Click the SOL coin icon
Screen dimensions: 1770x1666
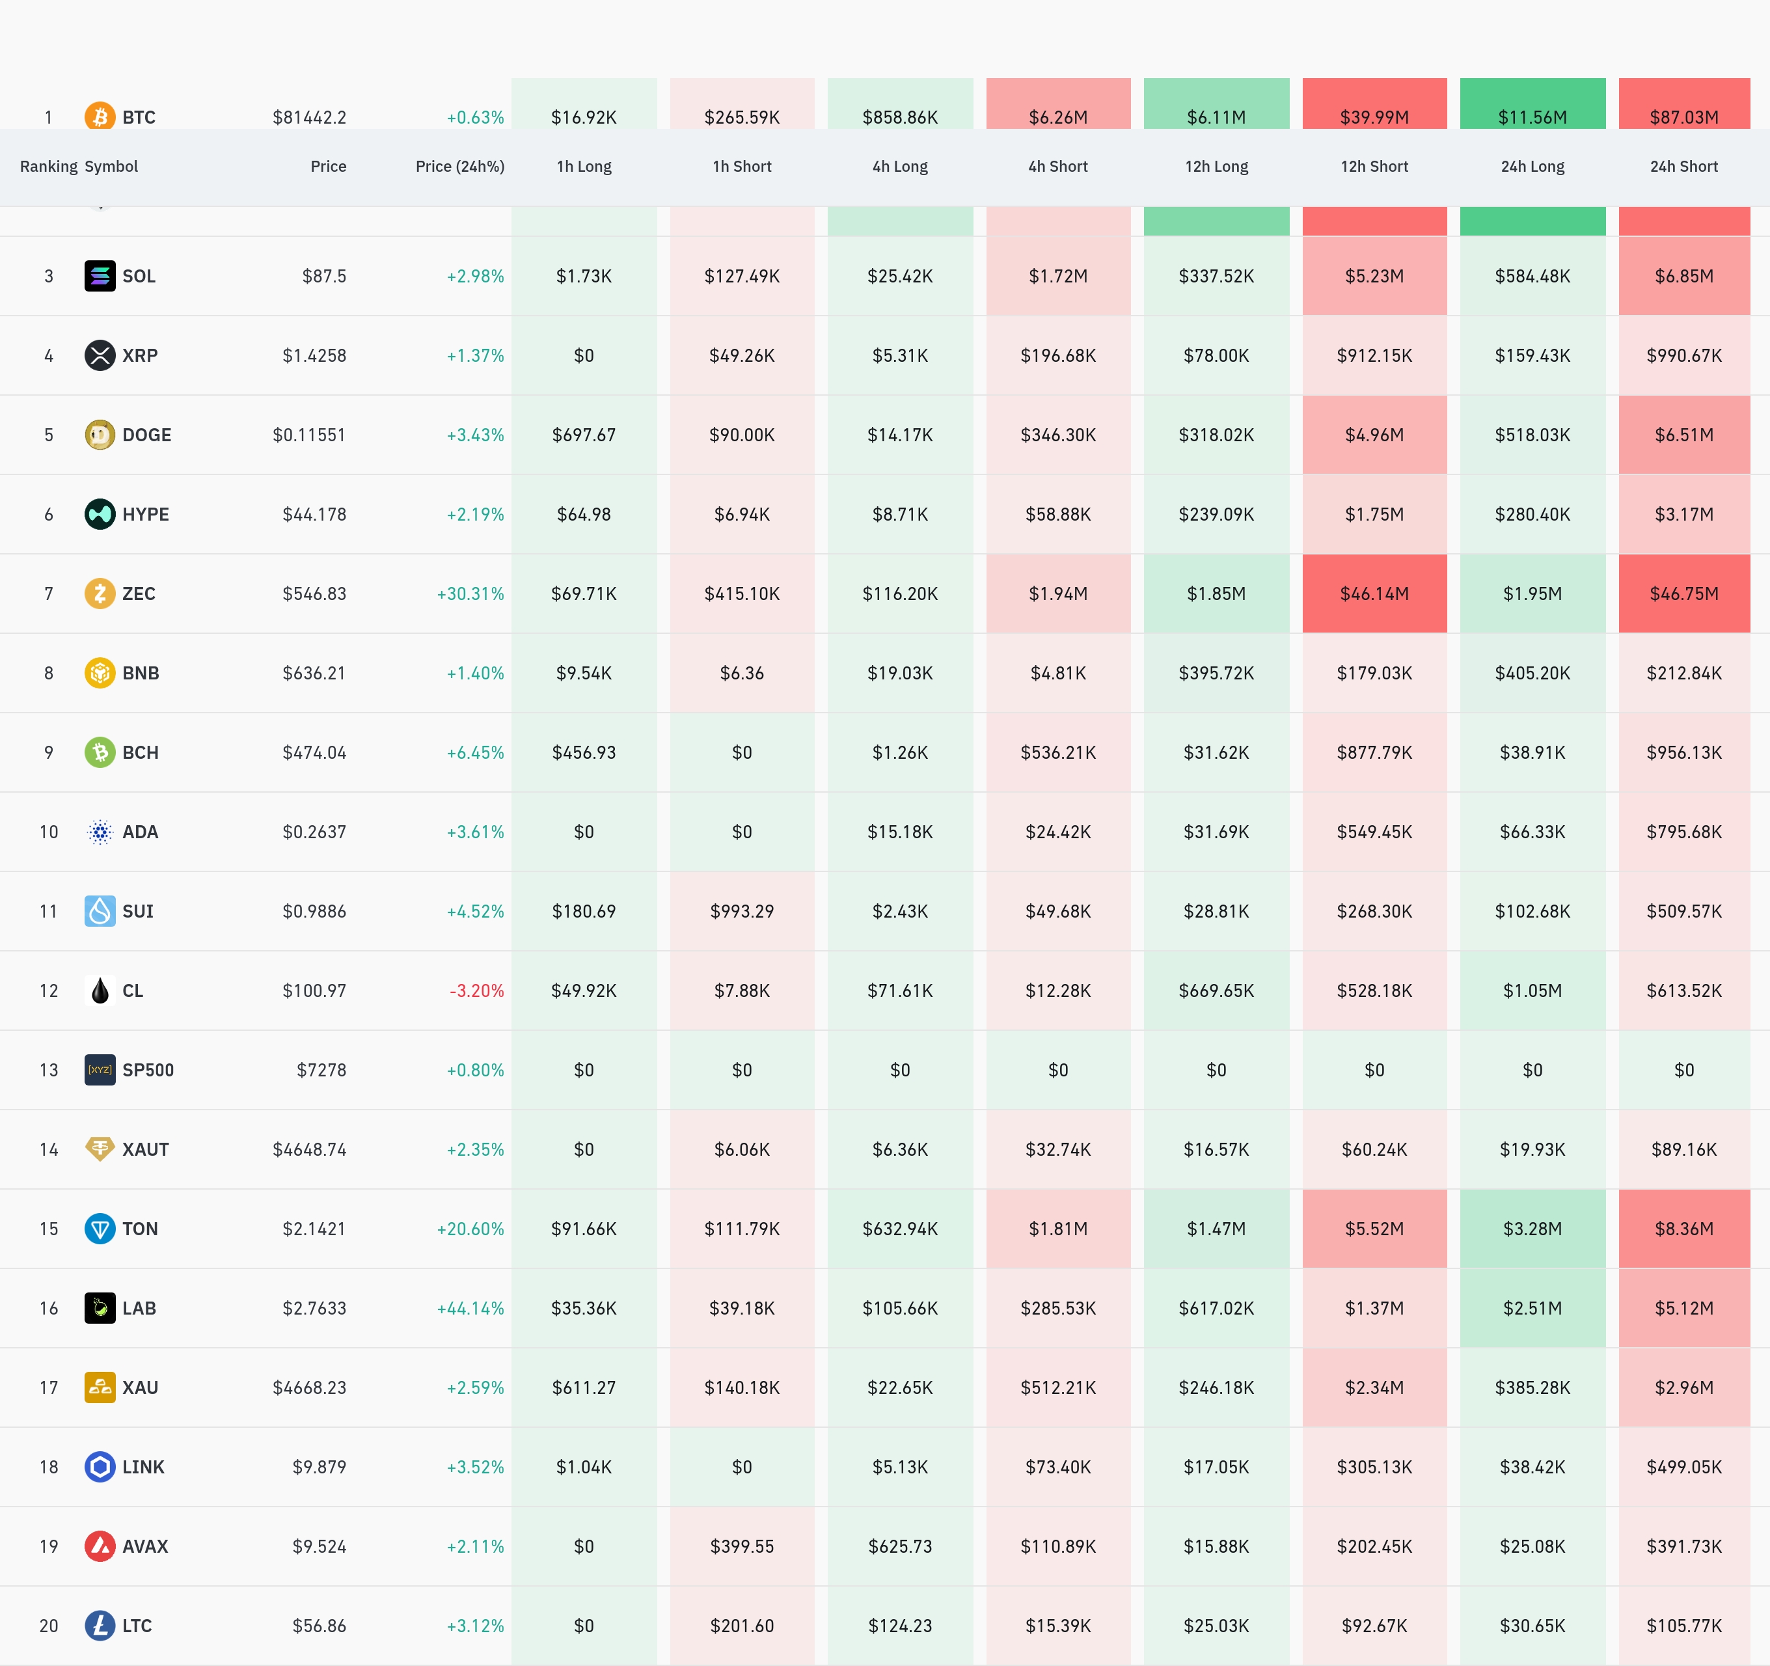tap(100, 276)
